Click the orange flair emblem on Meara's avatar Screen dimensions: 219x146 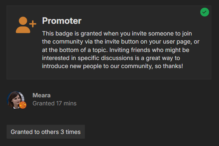coord(23,105)
